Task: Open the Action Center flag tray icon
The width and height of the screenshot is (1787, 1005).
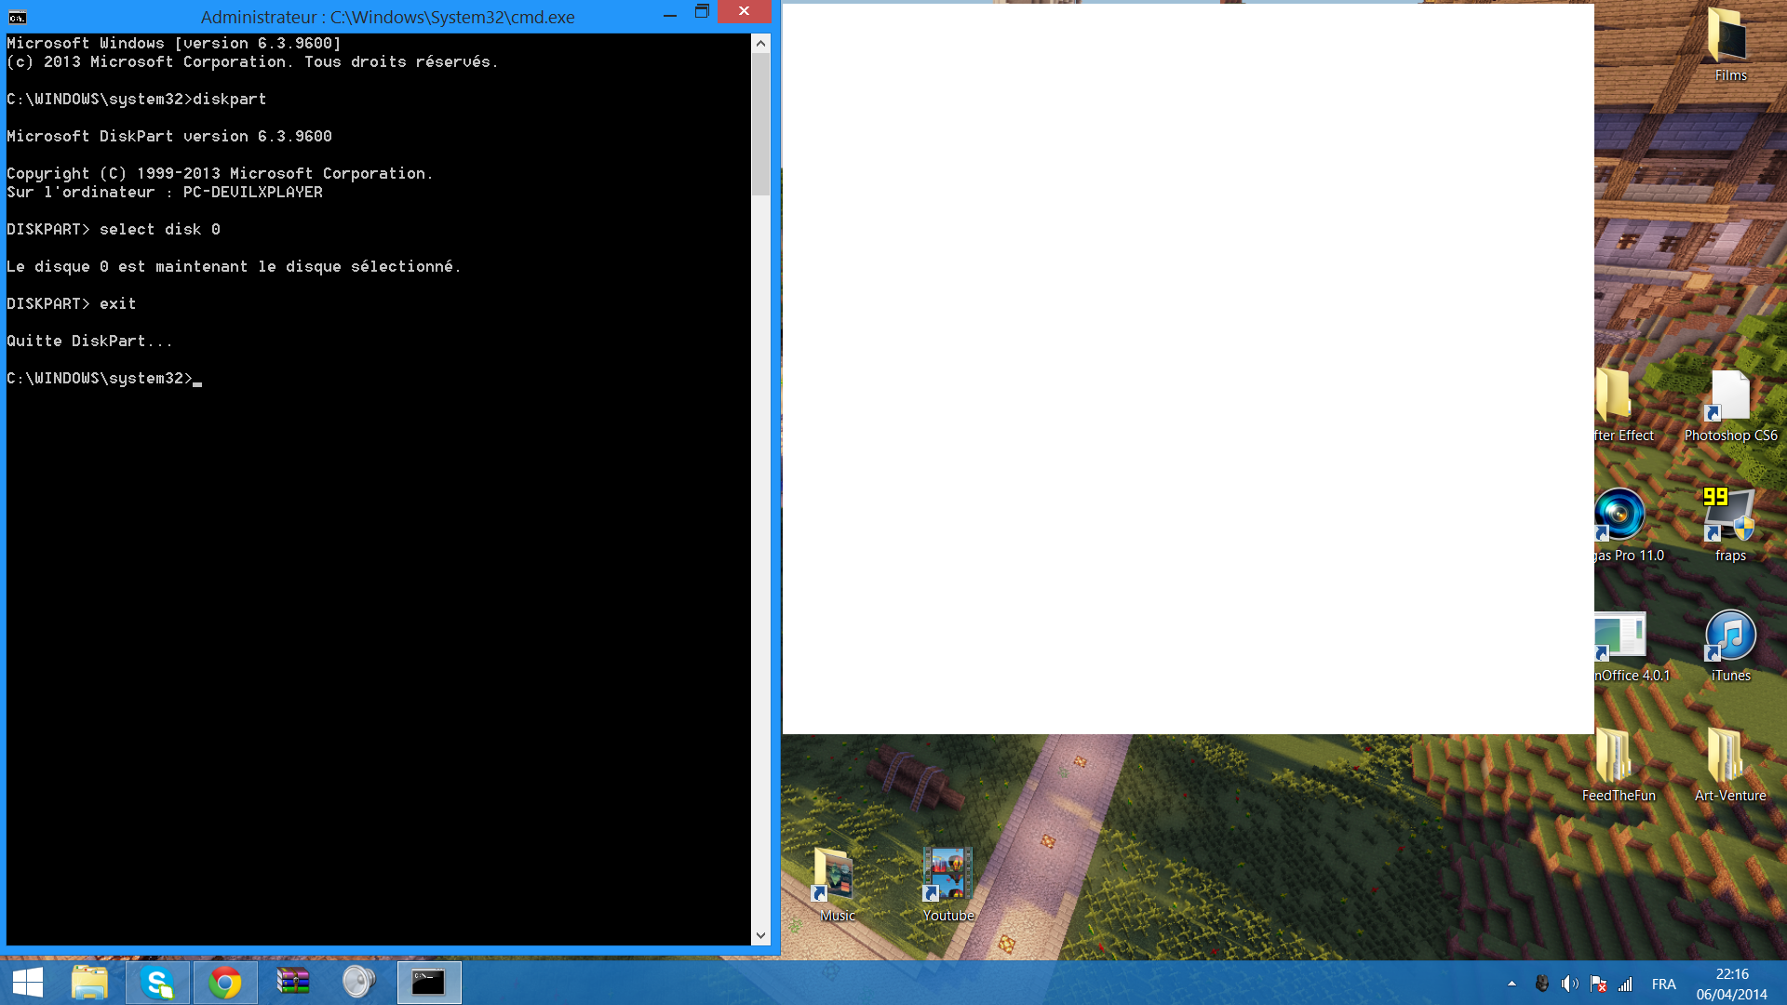Action: click(x=1598, y=984)
